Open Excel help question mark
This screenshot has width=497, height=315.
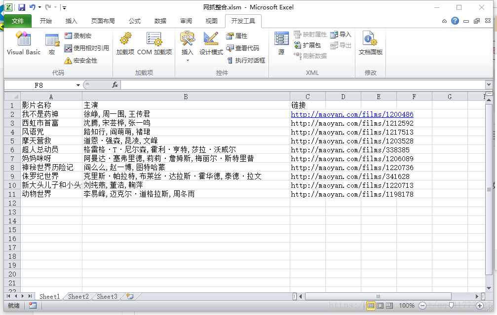tap(455, 21)
